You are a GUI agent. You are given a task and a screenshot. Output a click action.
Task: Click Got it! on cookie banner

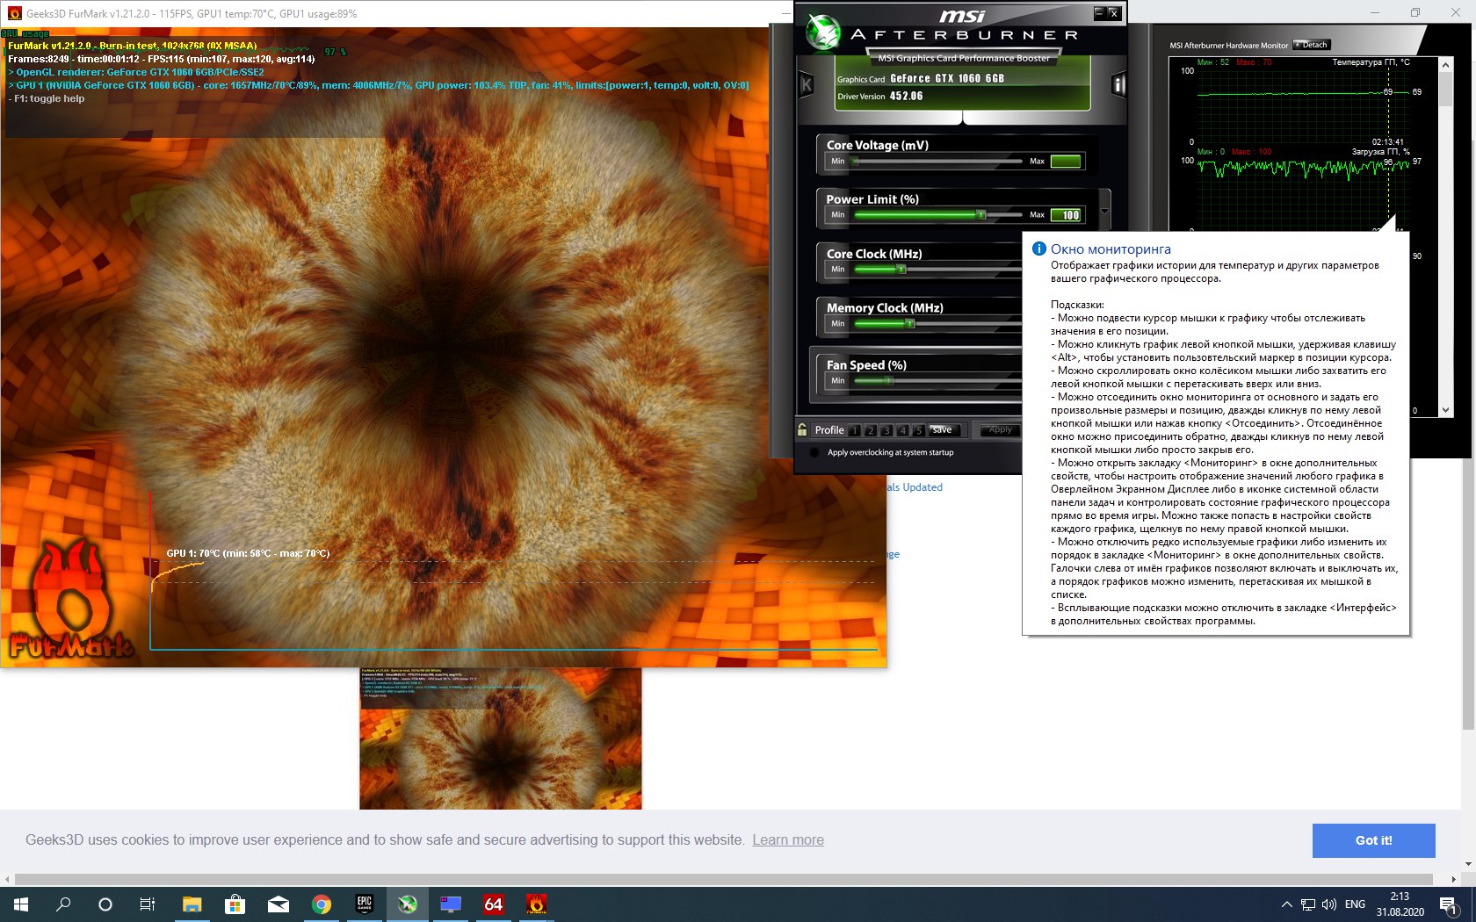point(1373,840)
